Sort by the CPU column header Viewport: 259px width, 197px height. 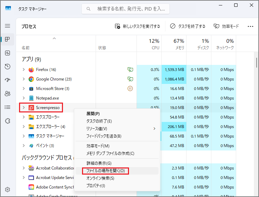coord(149,44)
